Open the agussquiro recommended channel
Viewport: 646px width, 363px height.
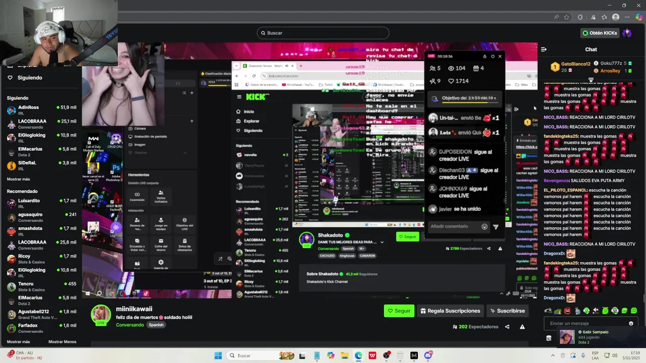tap(41, 217)
